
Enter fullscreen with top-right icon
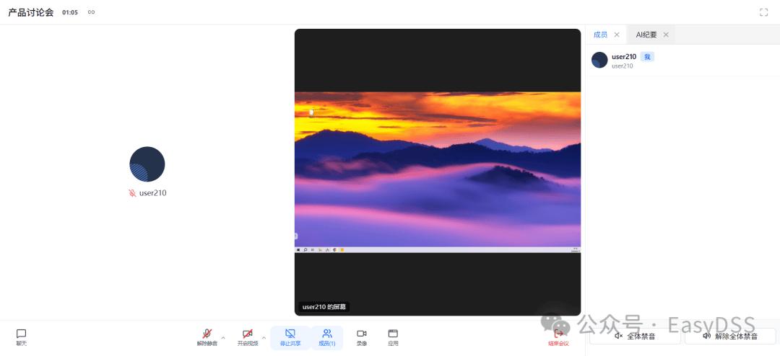pos(763,12)
